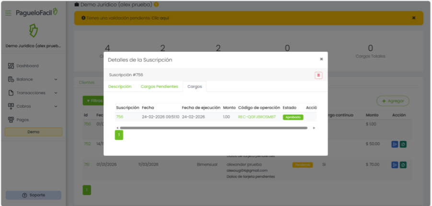Switch to the Cargos Pendientes tab

coord(159,87)
